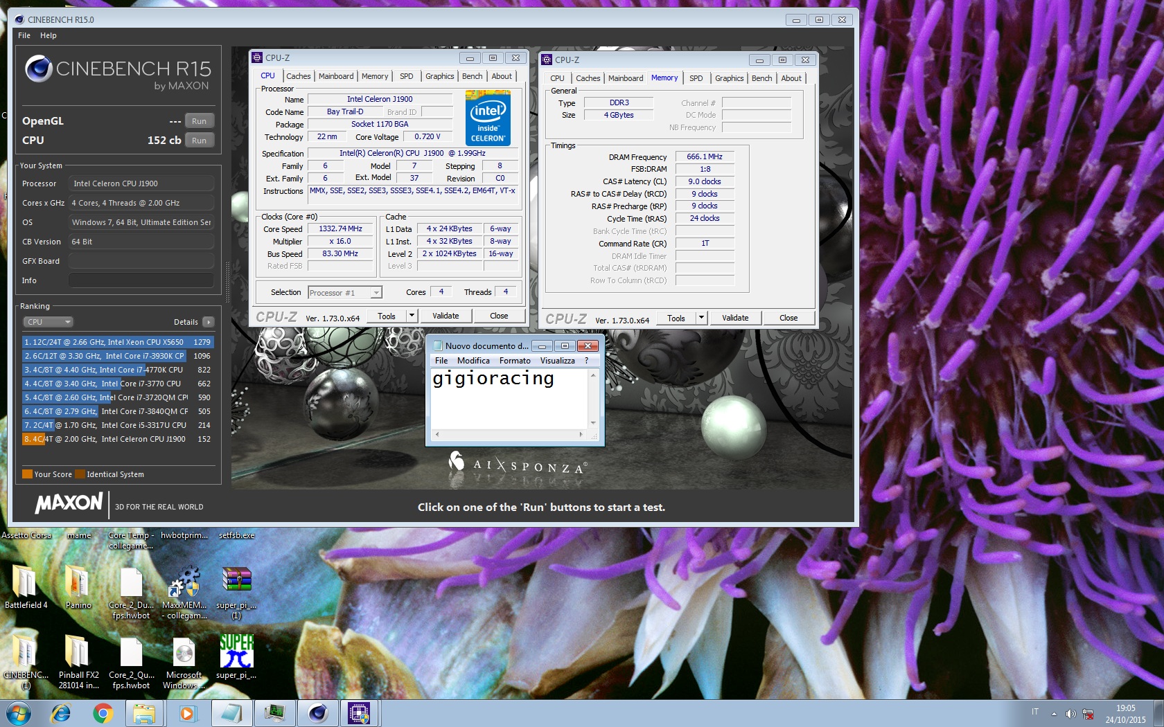Show hidden icons arrow in the system tray
Screen dimensions: 1164x727
pyautogui.click(x=1054, y=714)
